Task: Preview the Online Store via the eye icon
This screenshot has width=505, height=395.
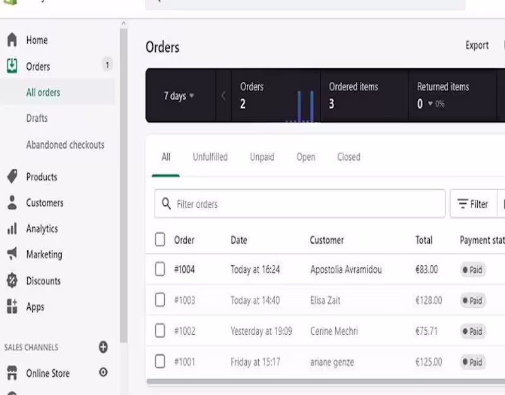Action: [102, 373]
